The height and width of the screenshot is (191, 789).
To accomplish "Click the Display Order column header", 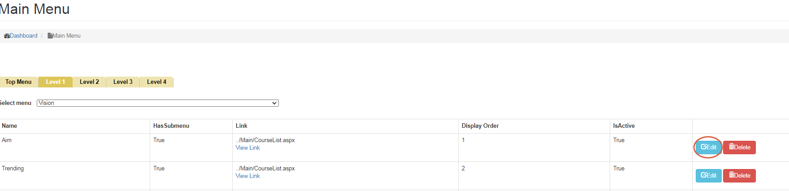I will click(x=480, y=126).
